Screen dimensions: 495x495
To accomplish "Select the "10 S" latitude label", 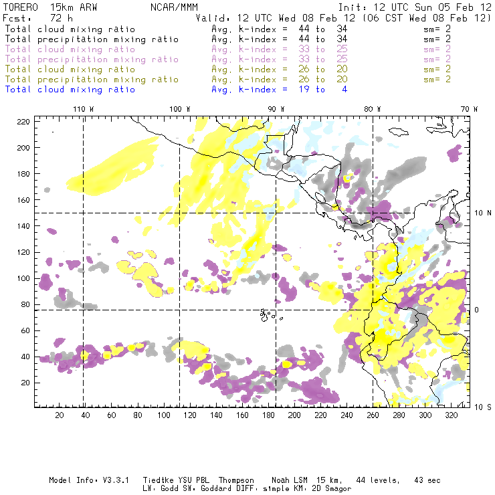I will tap(483, 407).
